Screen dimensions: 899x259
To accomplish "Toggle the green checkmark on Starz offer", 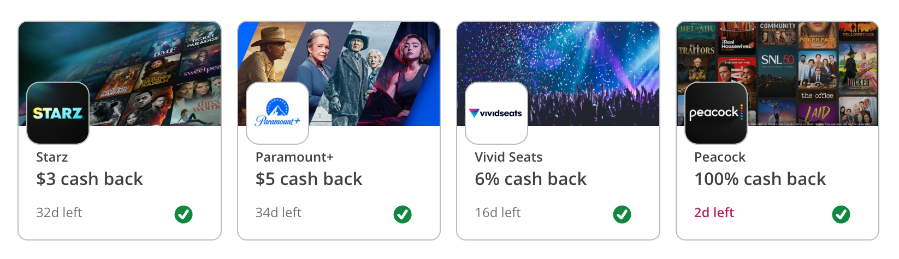I will tap(184, 214).
